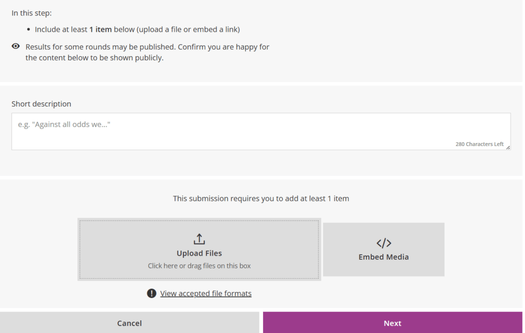Click the 'Results for some rounds' notice text
Screen dimensions: 525x333
point(147,47)
